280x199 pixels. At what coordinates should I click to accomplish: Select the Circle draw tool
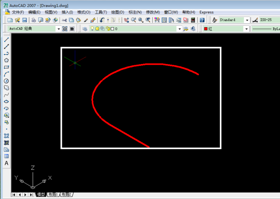tap(6, 81)
